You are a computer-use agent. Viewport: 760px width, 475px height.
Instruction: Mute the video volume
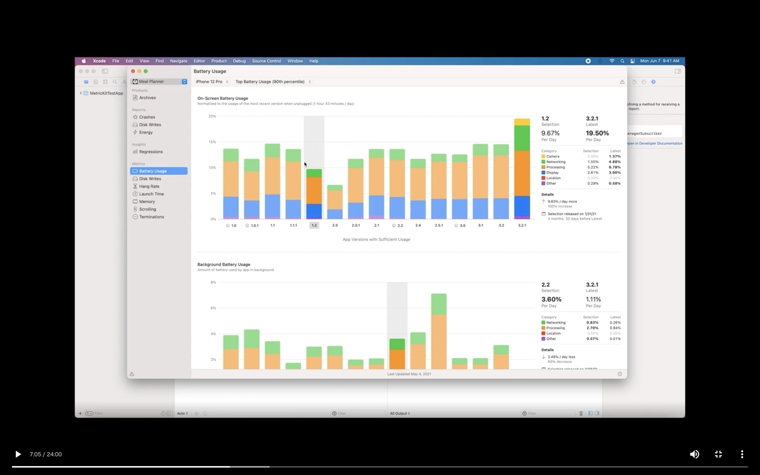(694, 454)
